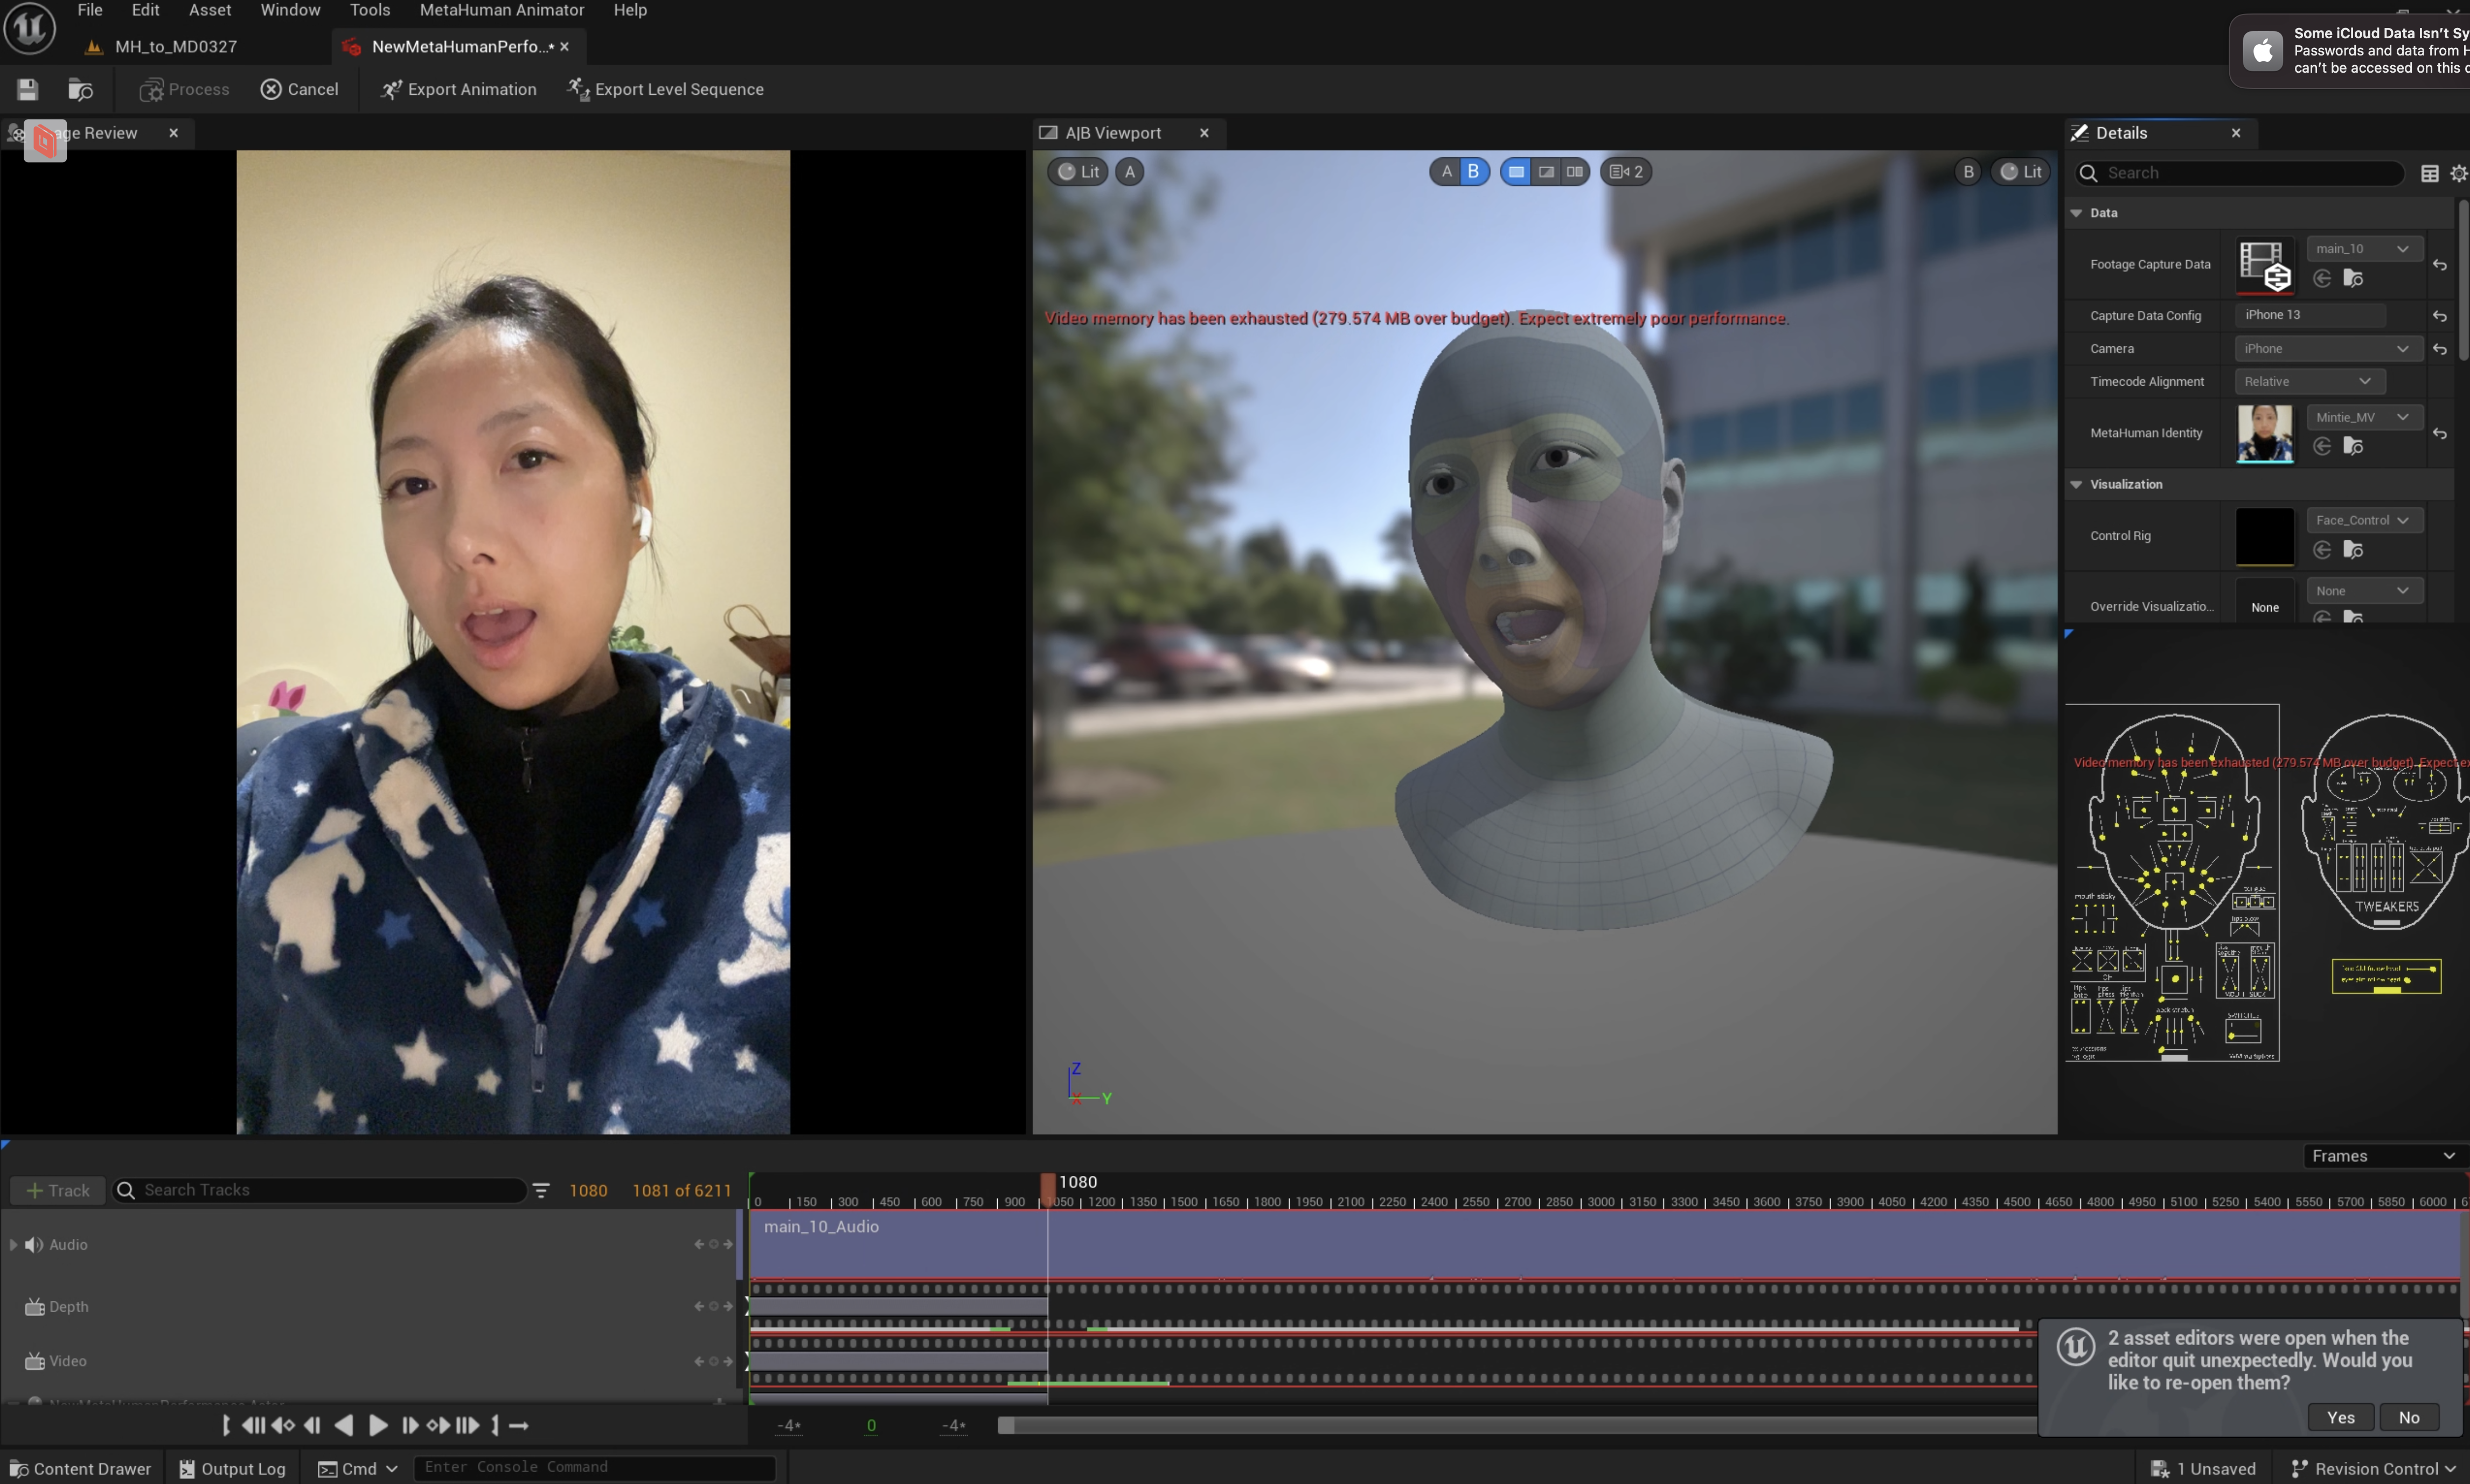The height and width of the screenshot is (1484, 2470).
Task: Step forward one frame
Action: (409, 1425)
